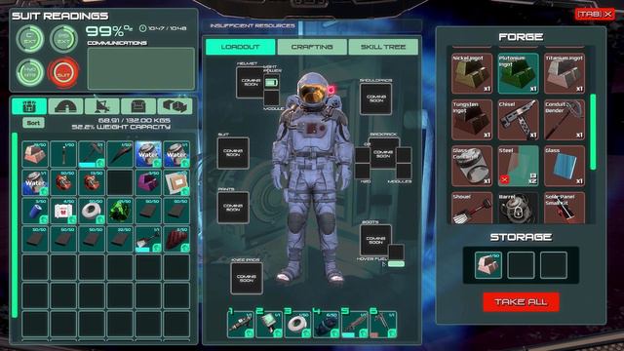Select the purple ingot stack
Screen dimensions: 624x351
tap(148, 182)
